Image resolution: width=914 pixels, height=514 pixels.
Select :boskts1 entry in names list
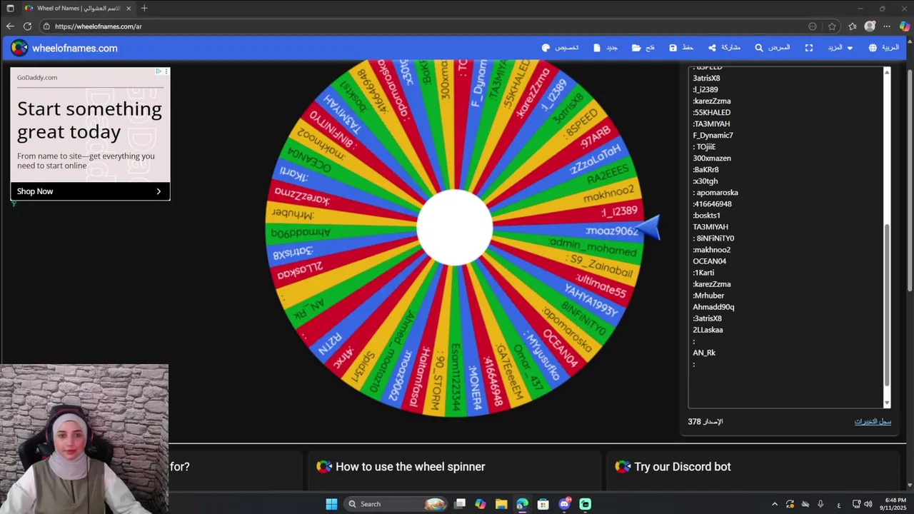pyautogui.click(x=706, y=215)
